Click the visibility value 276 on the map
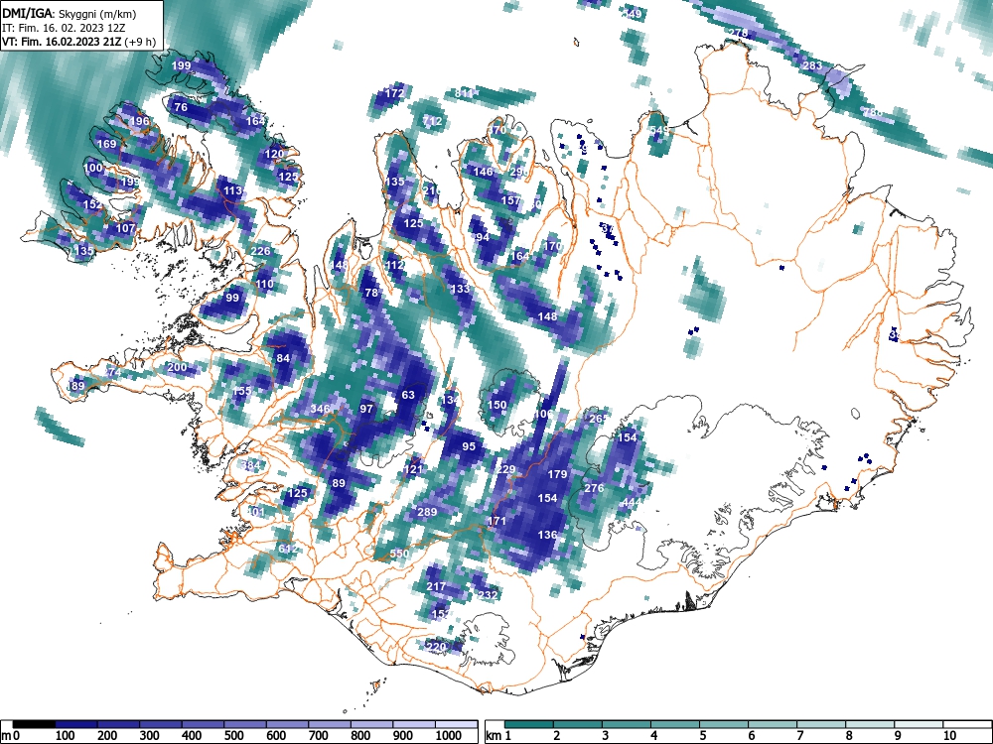 tap(594, 488)
